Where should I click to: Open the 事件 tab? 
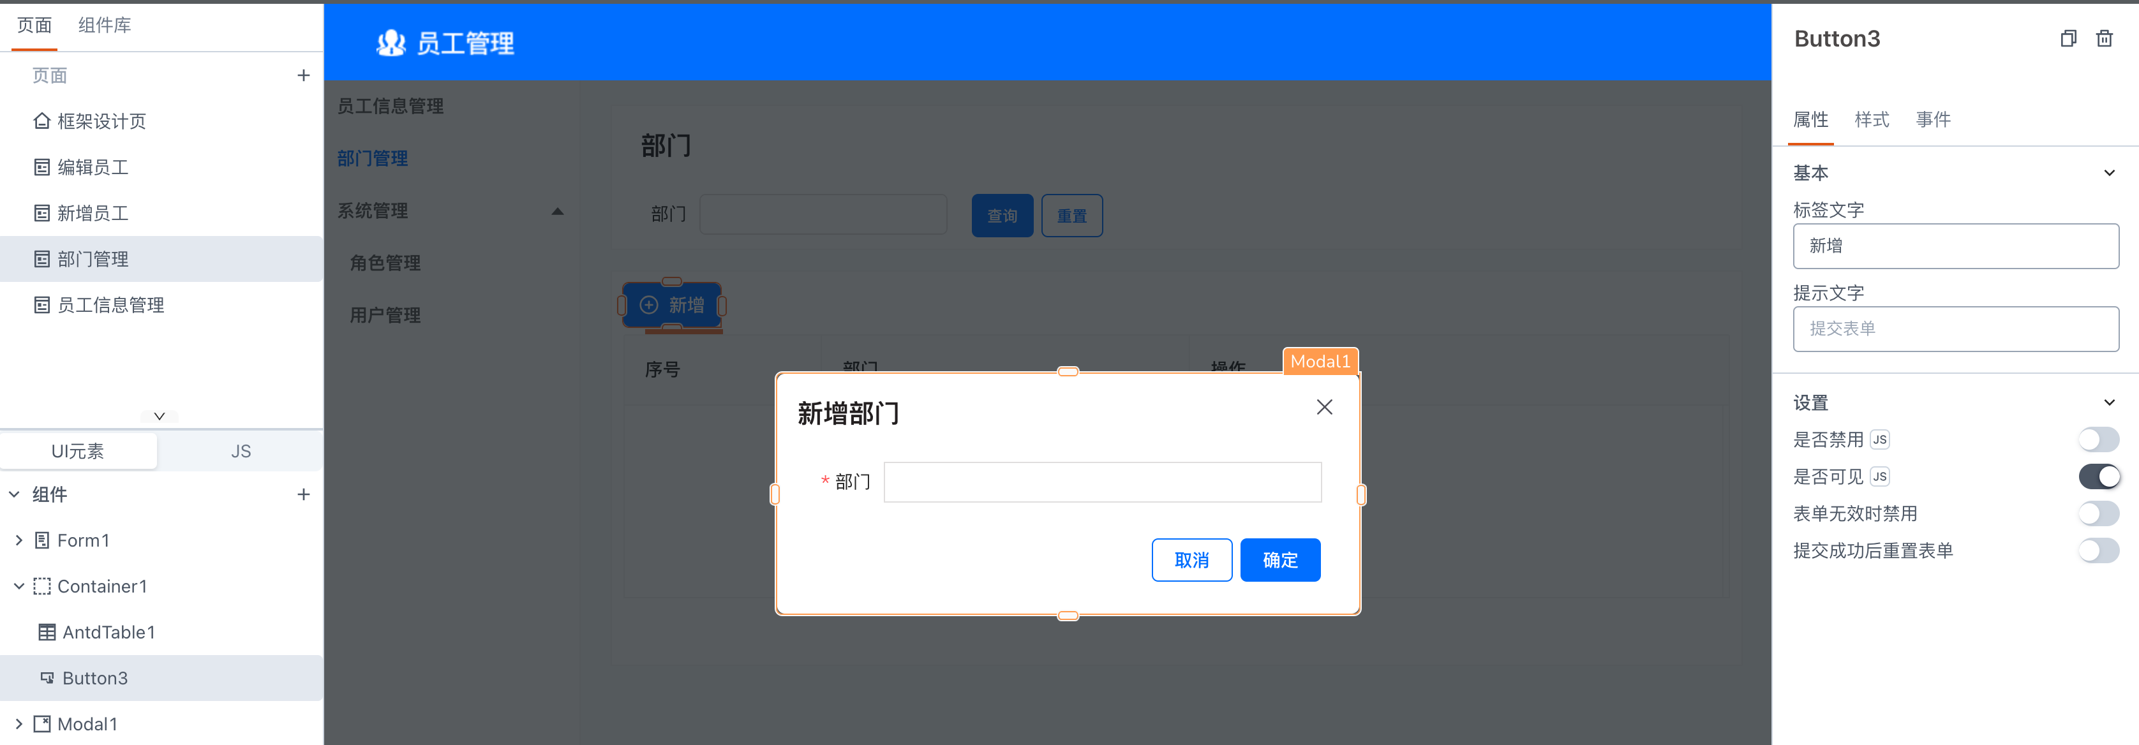(1933, 121)
